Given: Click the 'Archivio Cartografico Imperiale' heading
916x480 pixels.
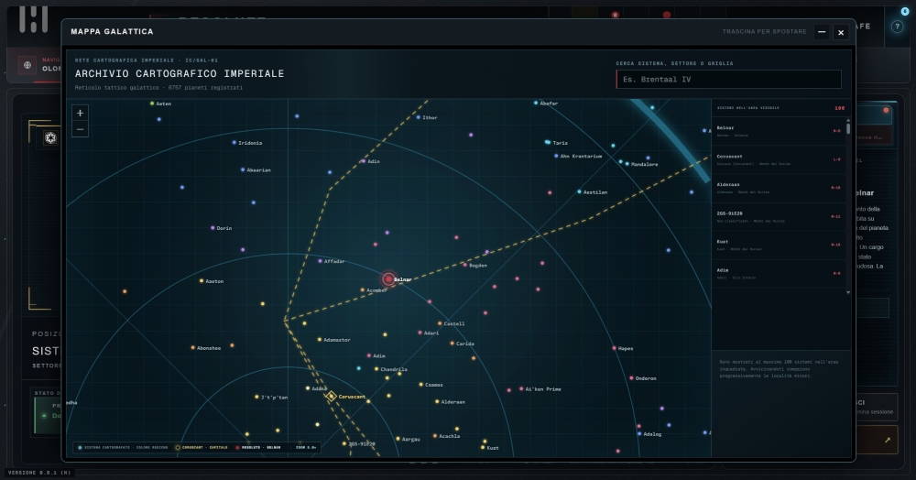Looking at the screenshot, I should (x=180, y=73).
